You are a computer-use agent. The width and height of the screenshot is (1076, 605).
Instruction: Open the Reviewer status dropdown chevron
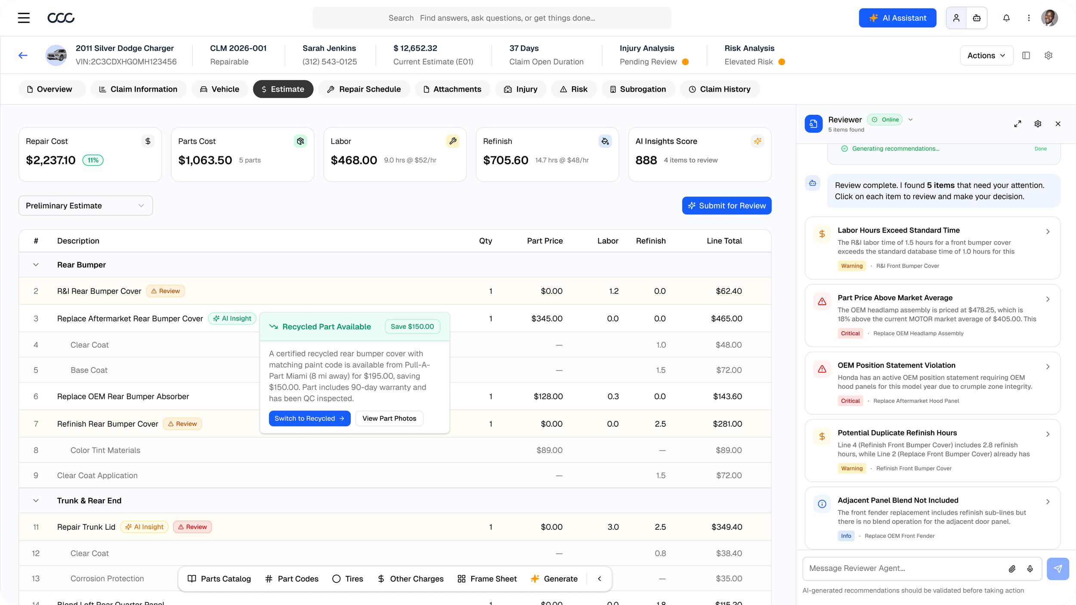coord(910,120)
